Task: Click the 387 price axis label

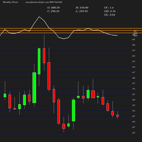Action: pyautogui.click(x=133, y=83)
